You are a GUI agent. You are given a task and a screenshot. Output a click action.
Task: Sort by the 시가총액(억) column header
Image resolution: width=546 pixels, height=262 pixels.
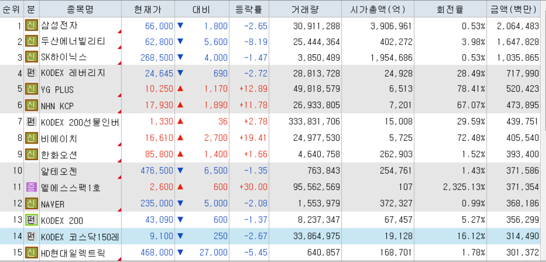tap(378, 9)
